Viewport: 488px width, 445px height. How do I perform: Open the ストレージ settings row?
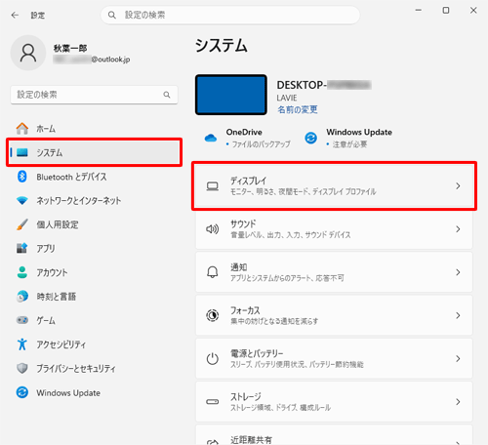tap(334, 402)
